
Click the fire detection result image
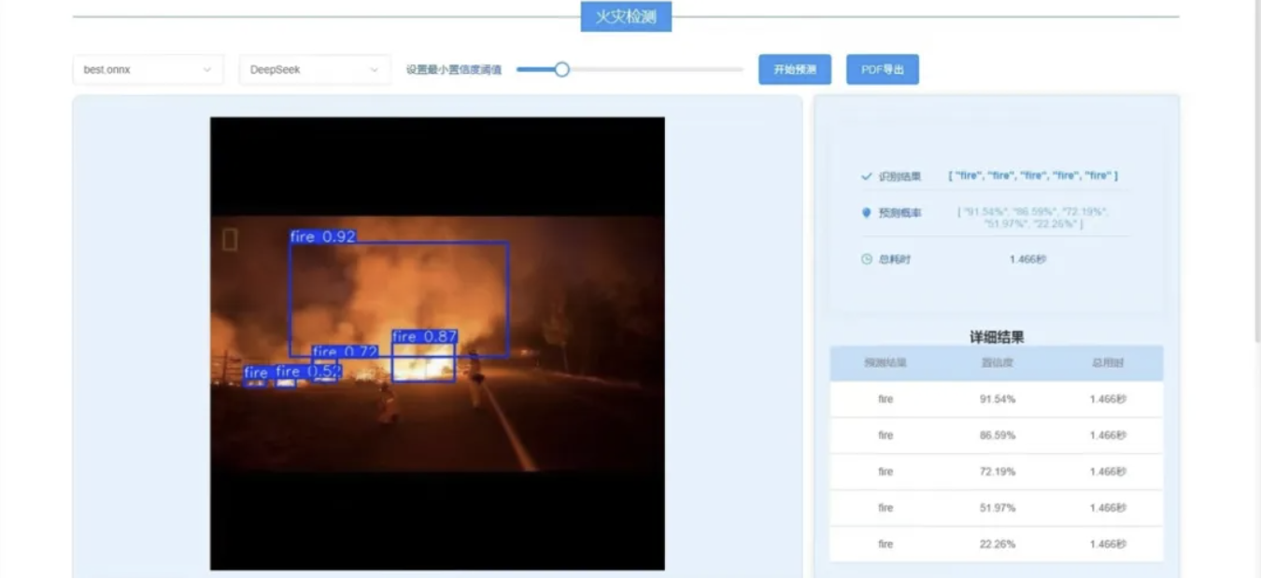pyautogui.click(x=437, y=344)
